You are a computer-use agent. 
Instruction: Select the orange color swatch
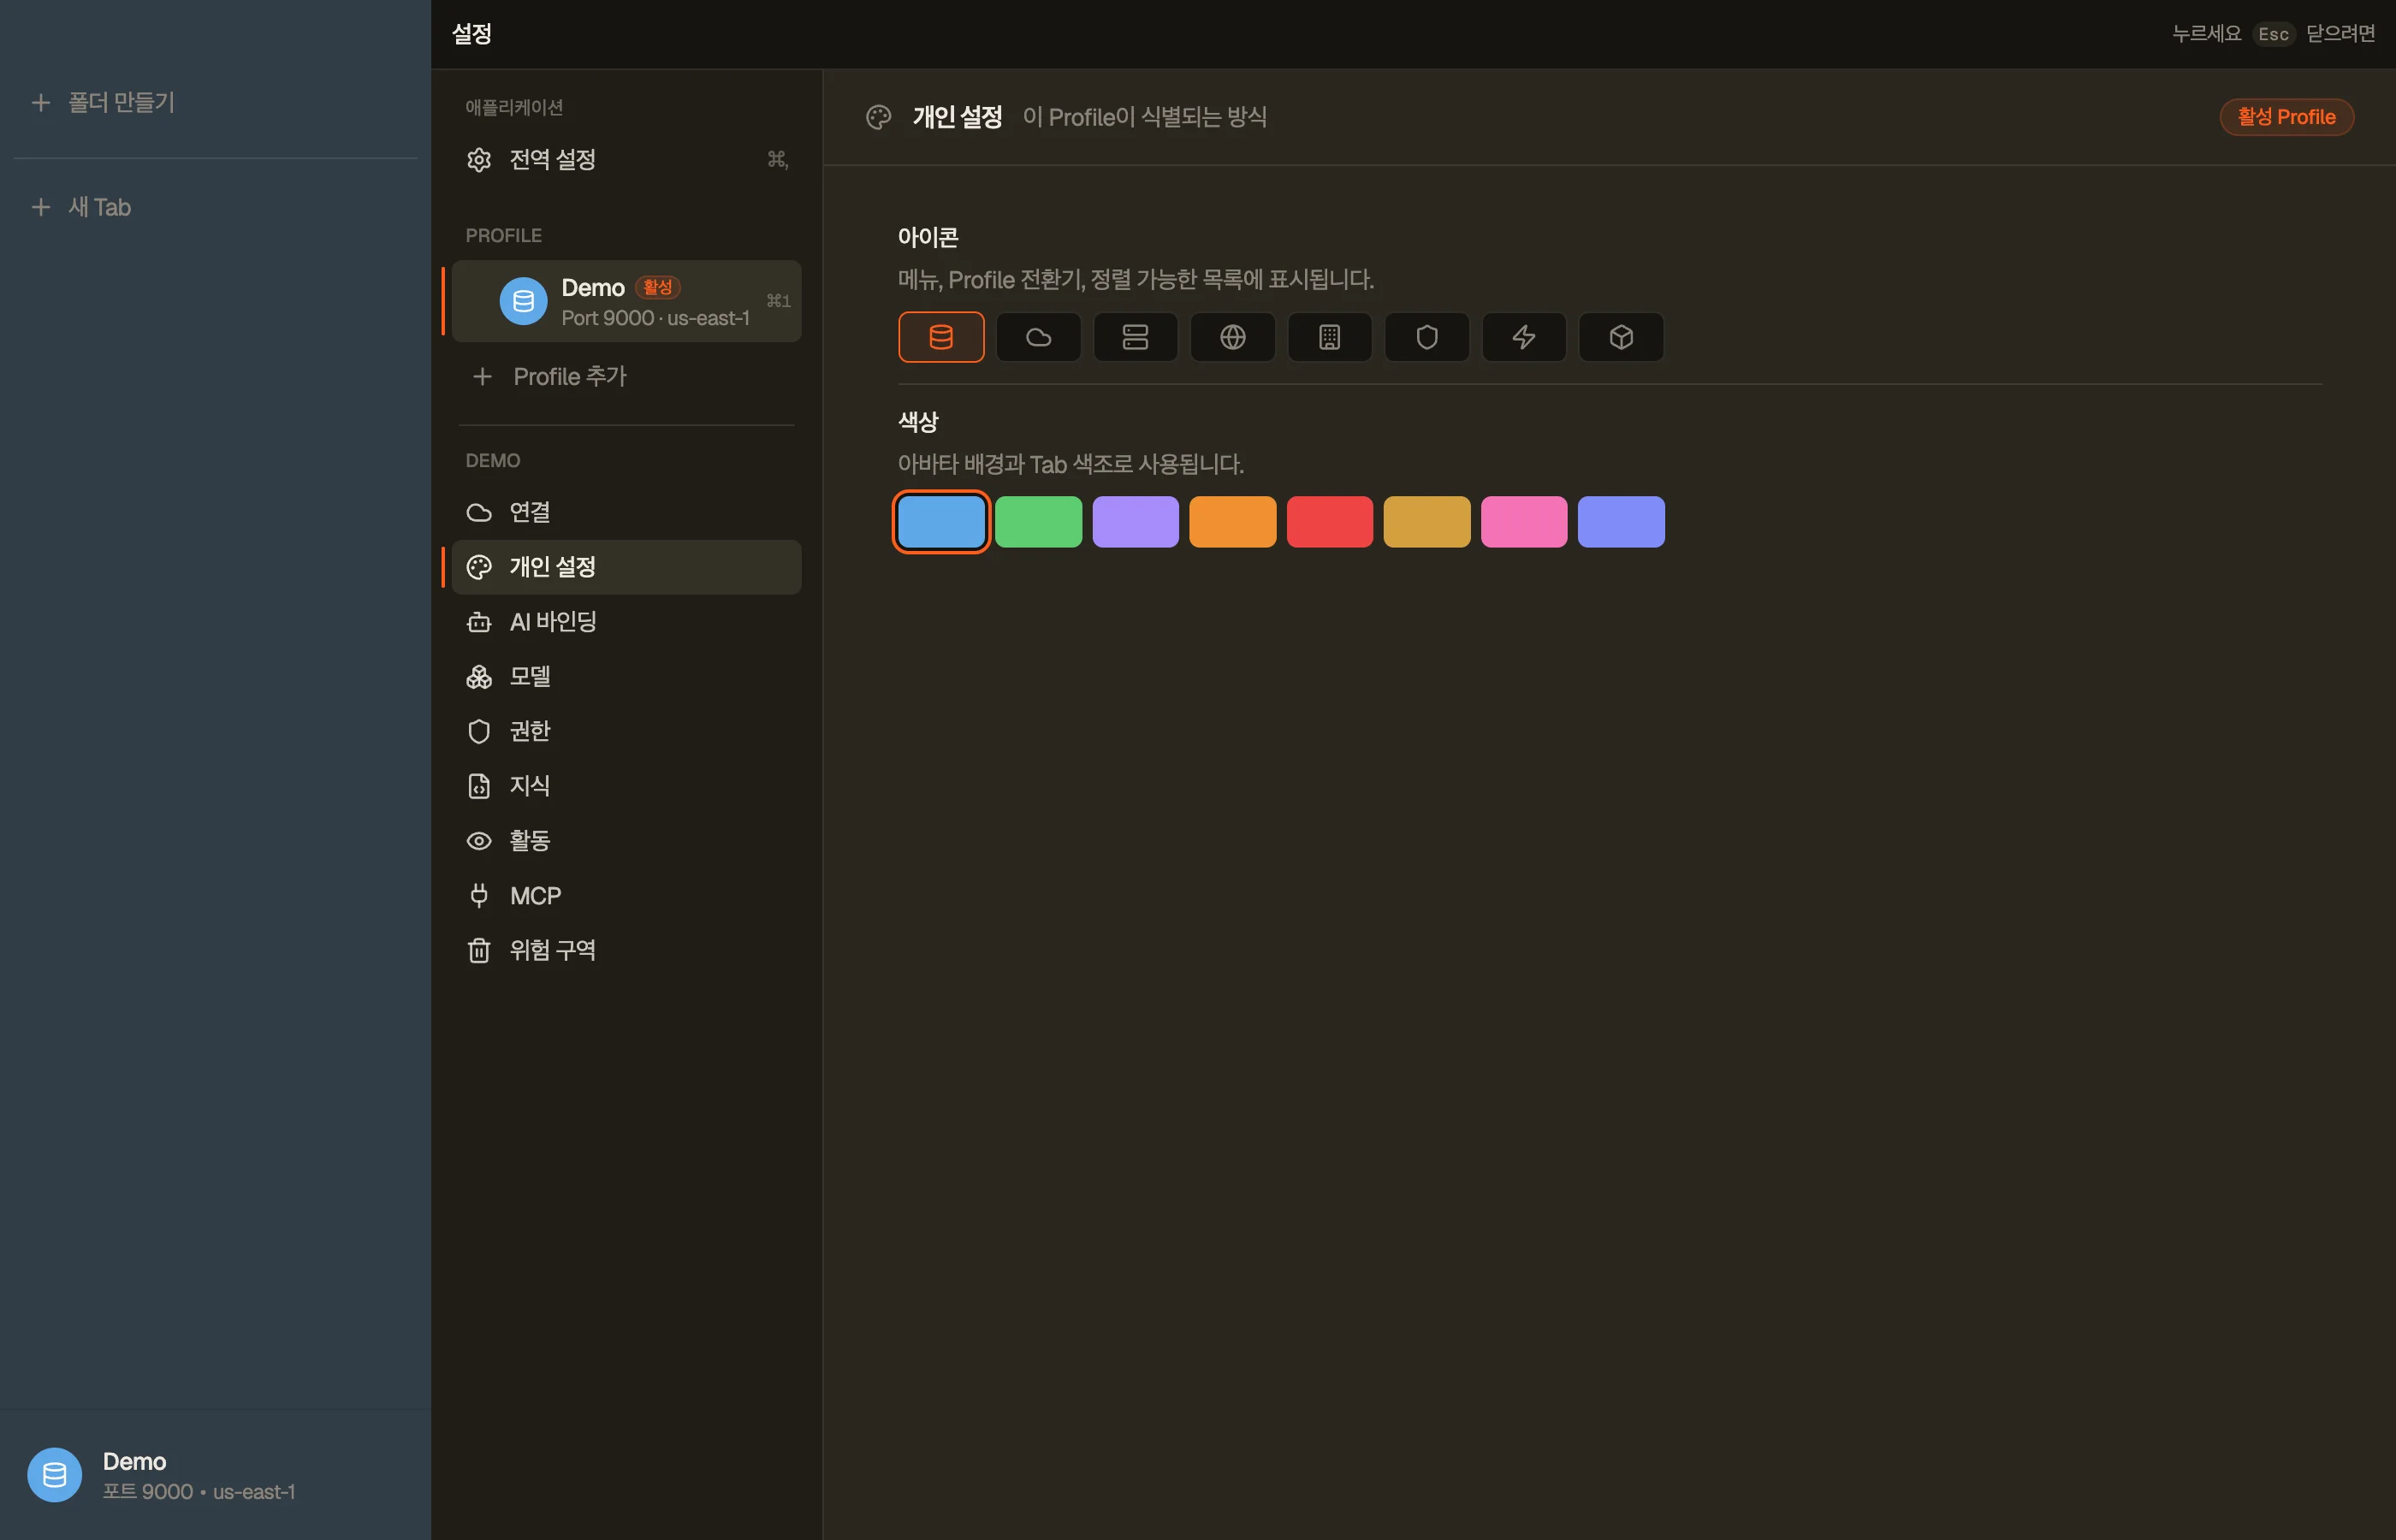click(x=1232, y=521)
